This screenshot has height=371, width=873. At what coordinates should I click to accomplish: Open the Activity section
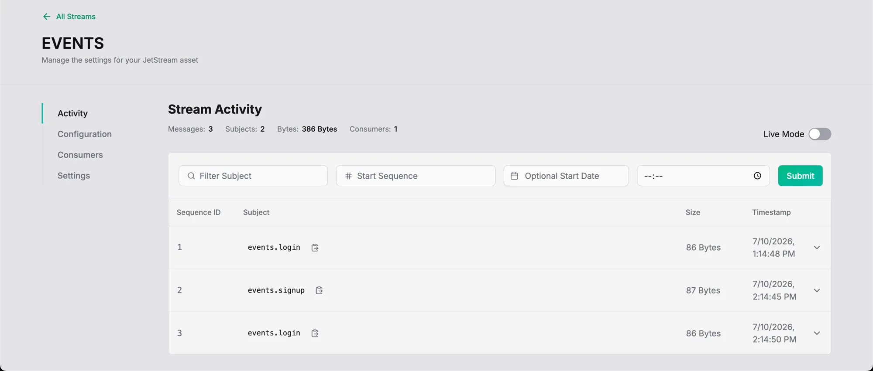pos(72,113)
